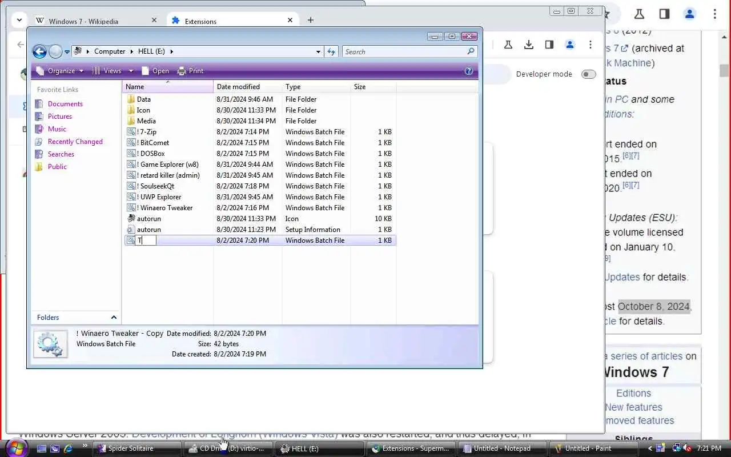Click the Explorer Back arrow button

pos(39,52)
